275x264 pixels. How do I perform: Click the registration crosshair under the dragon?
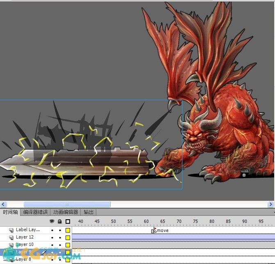tap(244, 175)
